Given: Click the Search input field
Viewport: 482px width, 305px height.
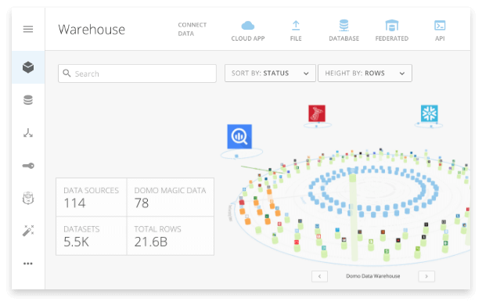Looking at the screenshot, I should [137, 74].
